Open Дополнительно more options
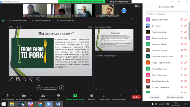Viewport: 190px width, 107px height. (x=119, y=97)
